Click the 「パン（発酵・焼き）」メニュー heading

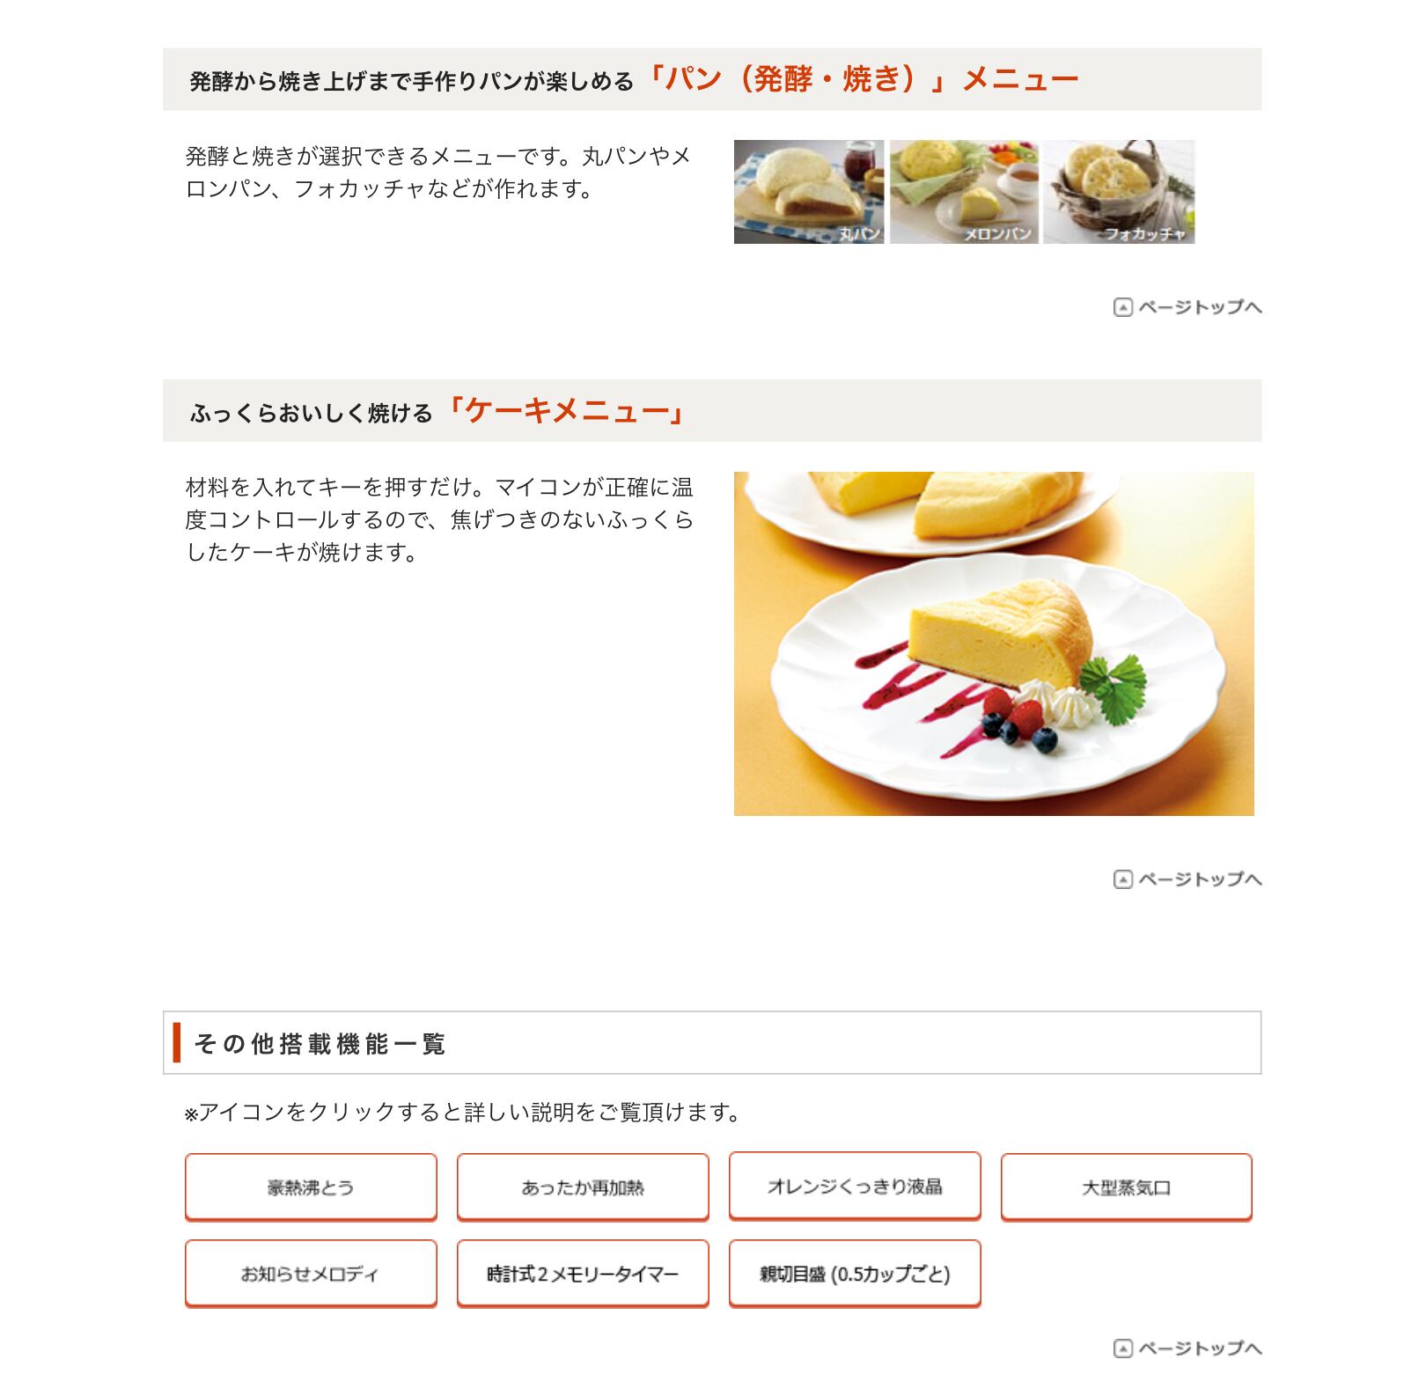point(863,79)
